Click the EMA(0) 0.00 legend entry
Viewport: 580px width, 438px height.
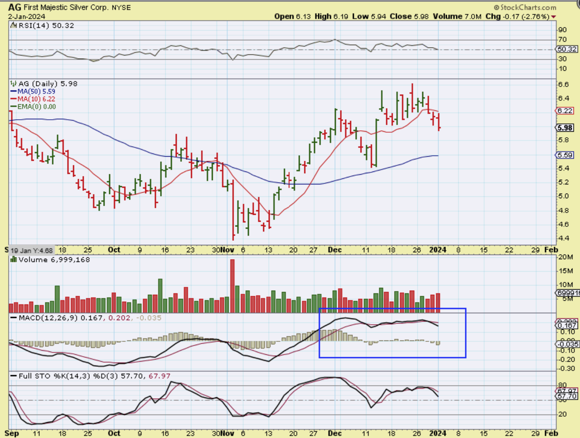tap(32, 107)
